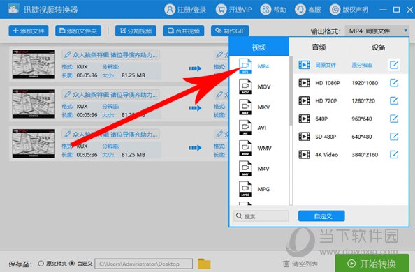The width and height of the screenshot is (415, 272).
Task: Click the third video thumbnail
Action: pos(34,144)
